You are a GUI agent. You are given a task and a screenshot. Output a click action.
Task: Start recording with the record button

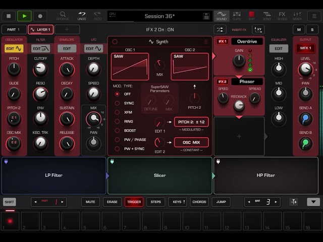40,16
